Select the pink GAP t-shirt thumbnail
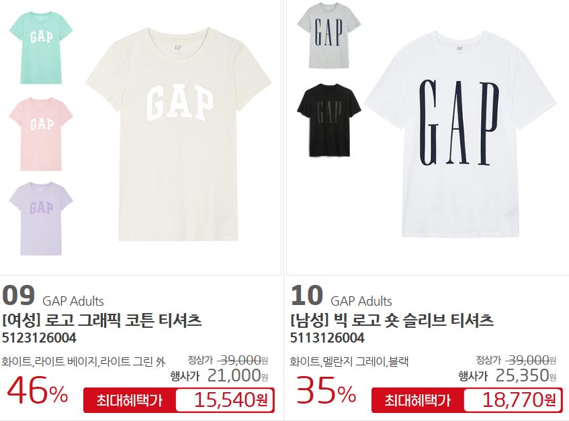The height and width of the screenshot is (421, 569). pyautogui.click(x=40, y=133)
